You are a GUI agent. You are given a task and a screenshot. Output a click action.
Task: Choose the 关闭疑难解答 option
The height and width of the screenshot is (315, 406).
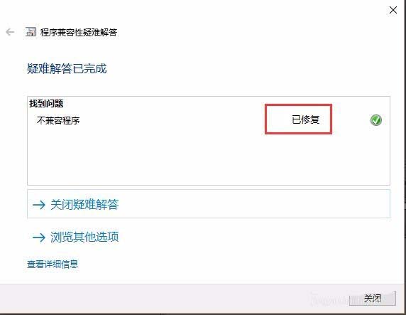tap(209, 204)
